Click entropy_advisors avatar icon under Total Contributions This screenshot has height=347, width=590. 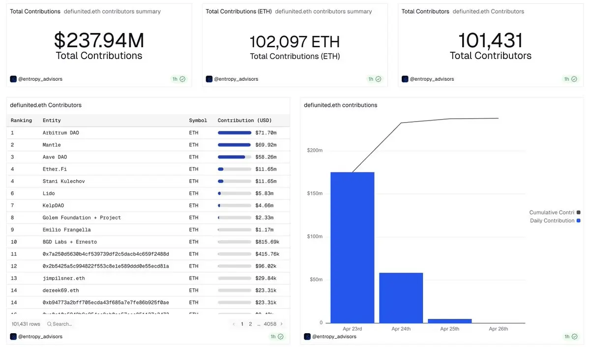(13, 79)
